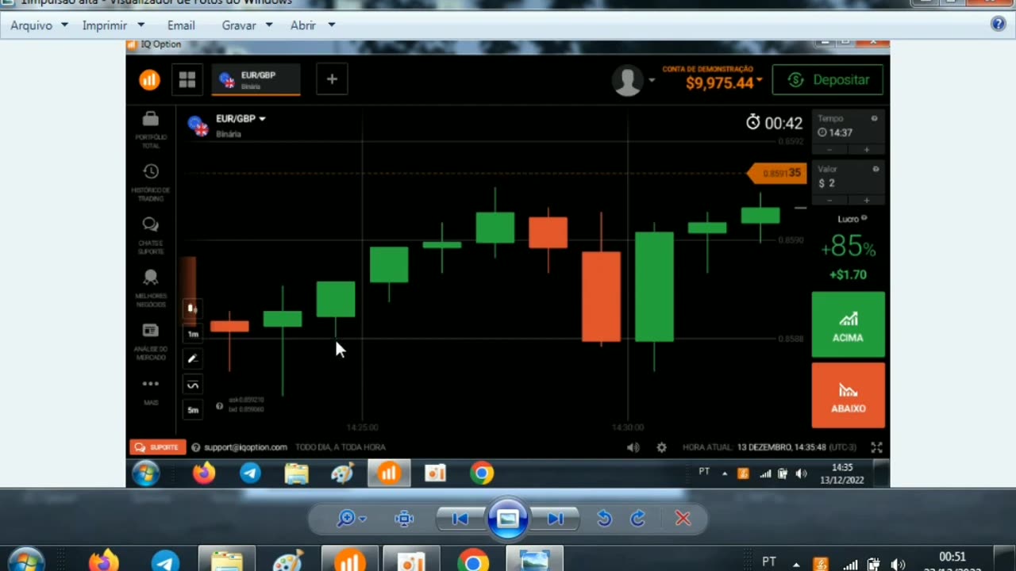Click the IQ Option orange logo icon
Screen dimensions: 1016x571
click(149, 79)
